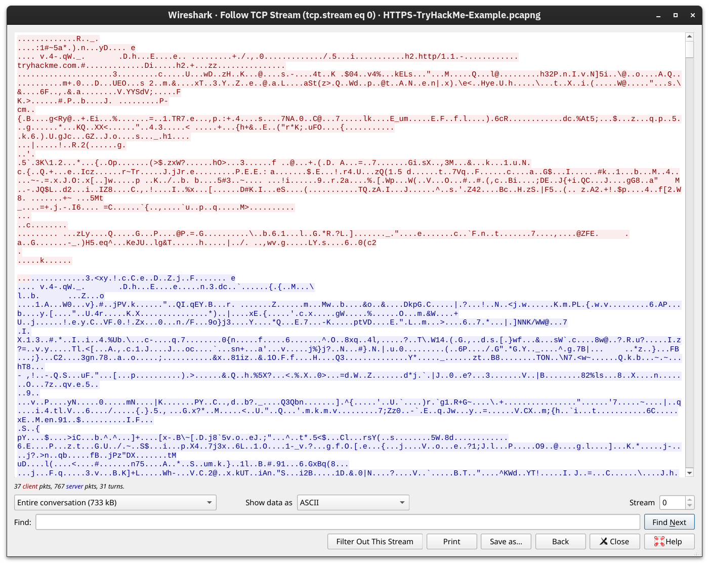This screenshot has height=565, width=709.
Task: Print the TCP stream contents
Action: [x=451, y=541]
